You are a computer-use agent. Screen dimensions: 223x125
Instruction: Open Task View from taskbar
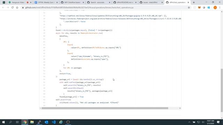(17, 122)
